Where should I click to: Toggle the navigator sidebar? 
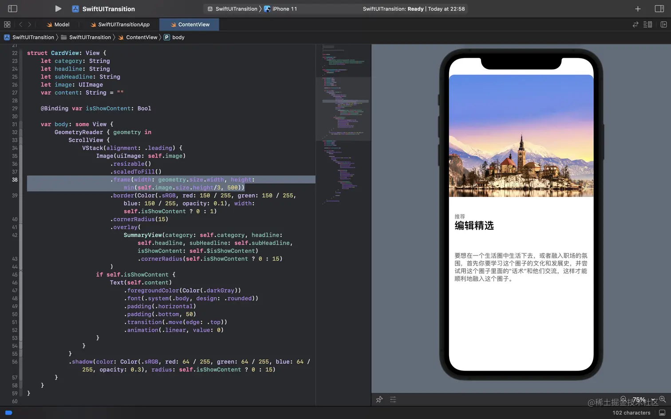13,8
